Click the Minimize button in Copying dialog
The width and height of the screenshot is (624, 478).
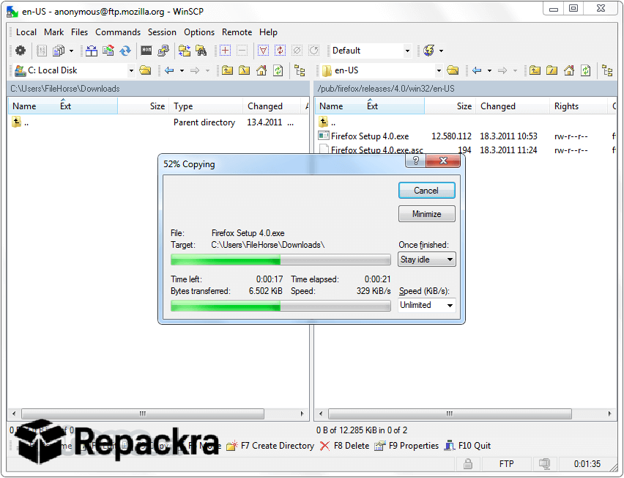426,214
